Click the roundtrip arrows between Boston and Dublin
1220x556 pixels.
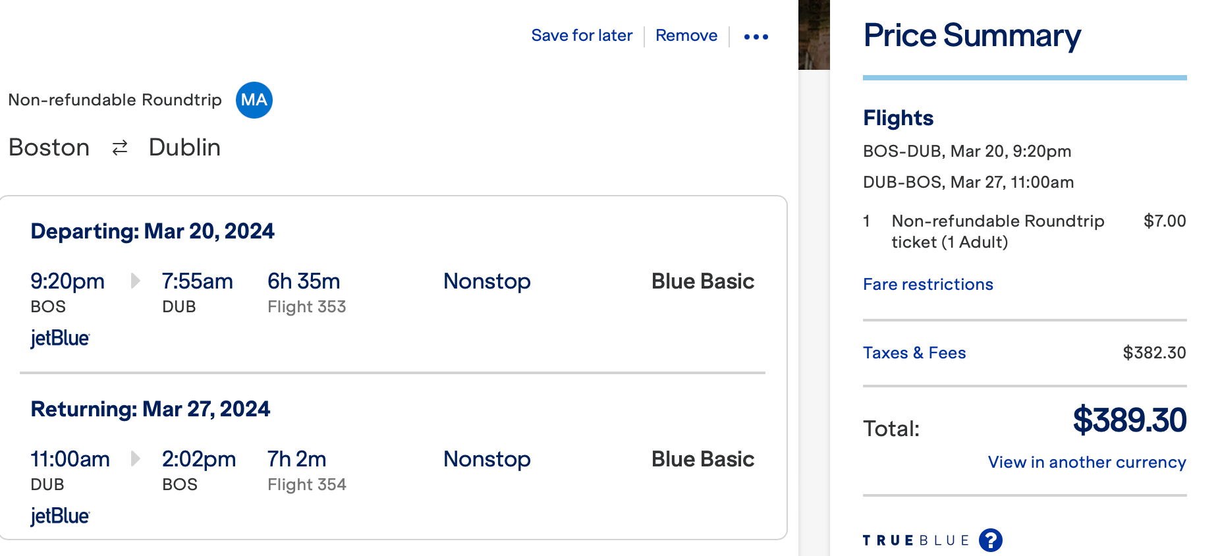(120, 148)
